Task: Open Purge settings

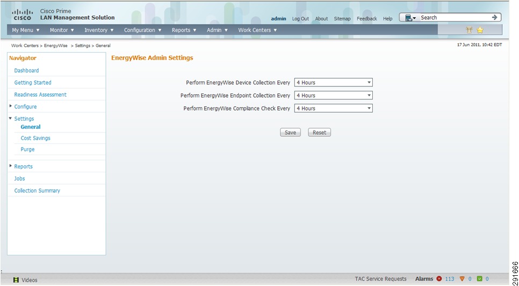Action: 27,150
